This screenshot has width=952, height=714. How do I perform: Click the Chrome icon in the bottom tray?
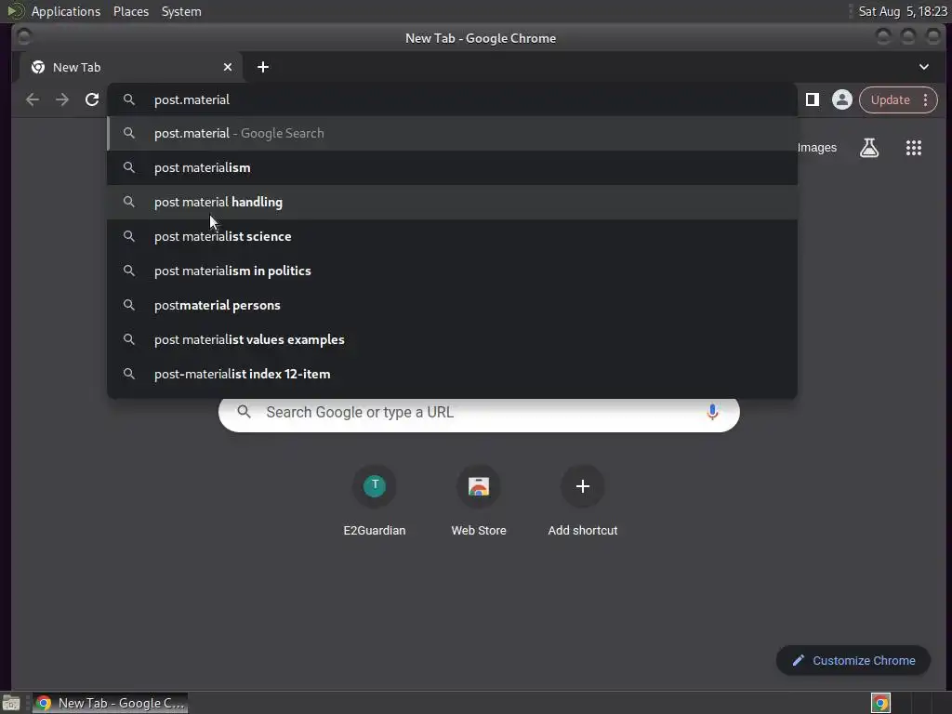(x=880, y=703)
